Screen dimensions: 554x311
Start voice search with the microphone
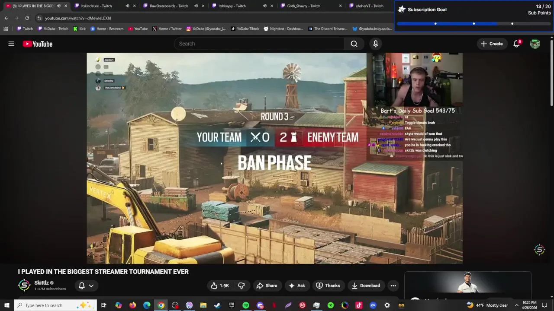pyautogui.click(x=376, y=44)
